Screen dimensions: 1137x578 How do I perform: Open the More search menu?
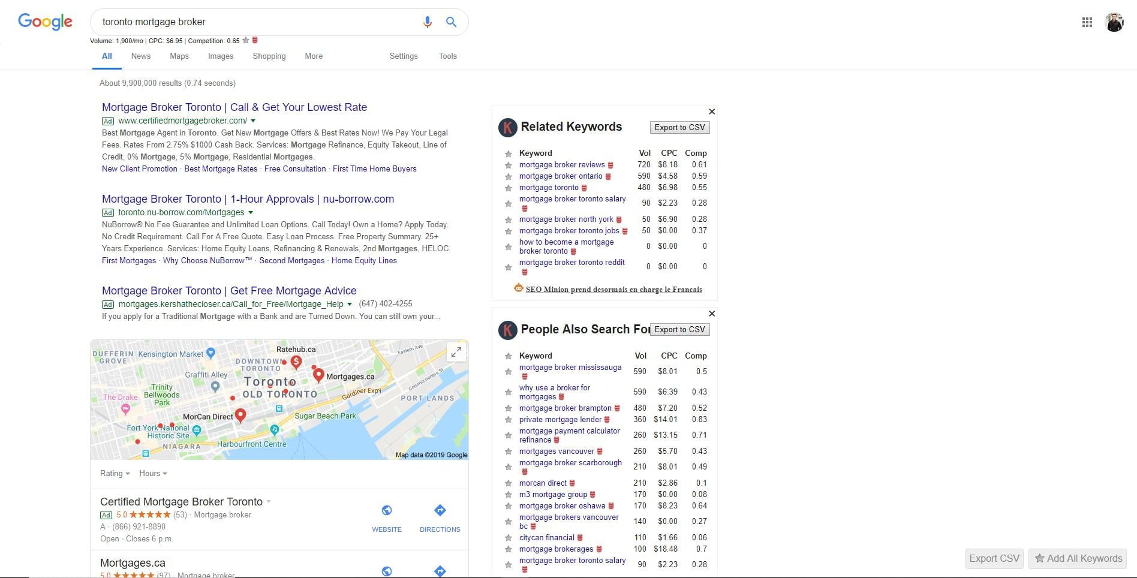(x=314, y=56)
